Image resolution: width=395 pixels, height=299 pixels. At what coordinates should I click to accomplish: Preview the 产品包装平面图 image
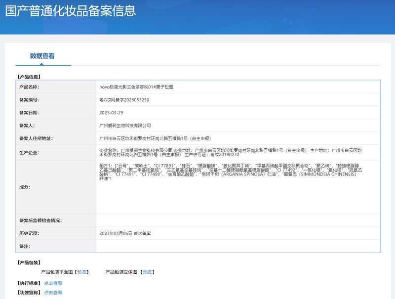pos(81,272)
